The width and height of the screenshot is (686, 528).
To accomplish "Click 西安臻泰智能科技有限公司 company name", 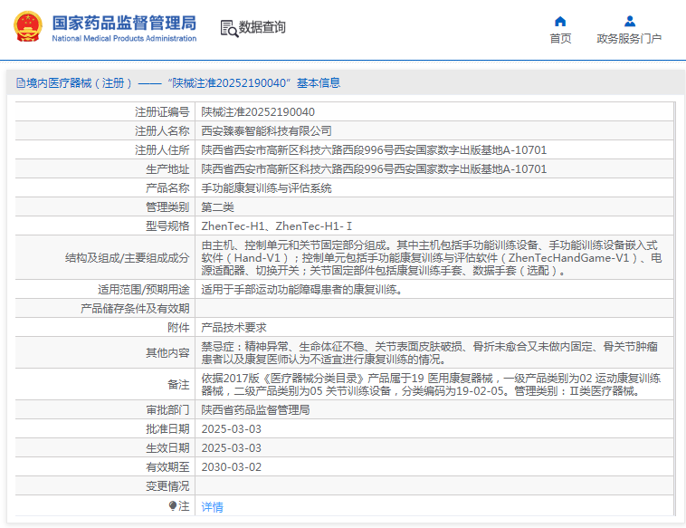I will pyautogui.click(x=266, y=131).
